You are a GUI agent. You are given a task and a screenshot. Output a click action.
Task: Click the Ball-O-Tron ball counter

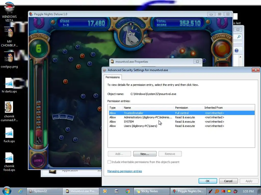pyautogui.click(x=39, y=48)
